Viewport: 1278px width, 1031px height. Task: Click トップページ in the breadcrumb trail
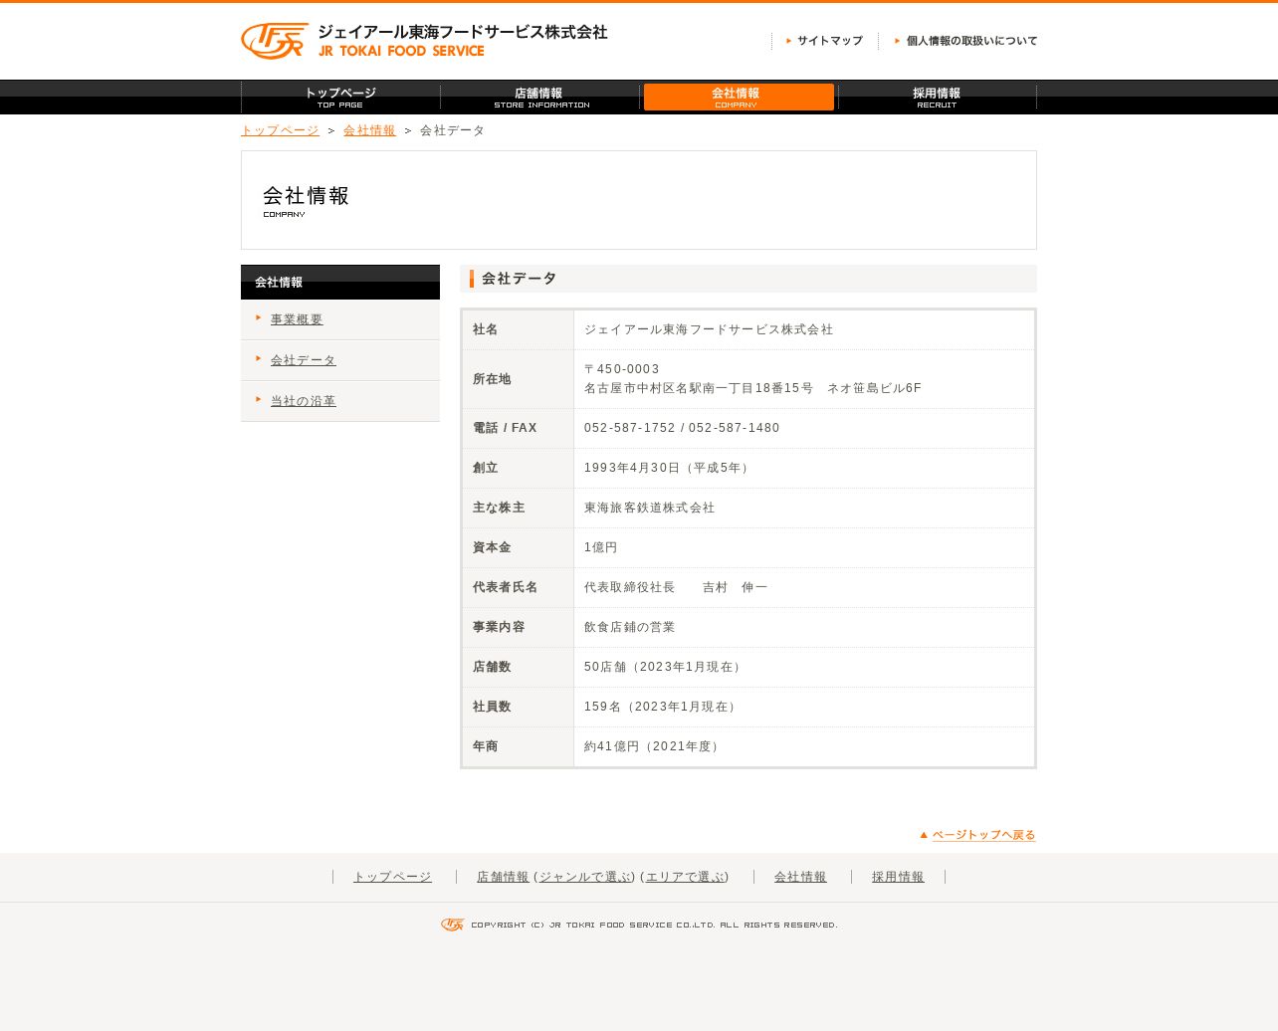coord(280,130)
